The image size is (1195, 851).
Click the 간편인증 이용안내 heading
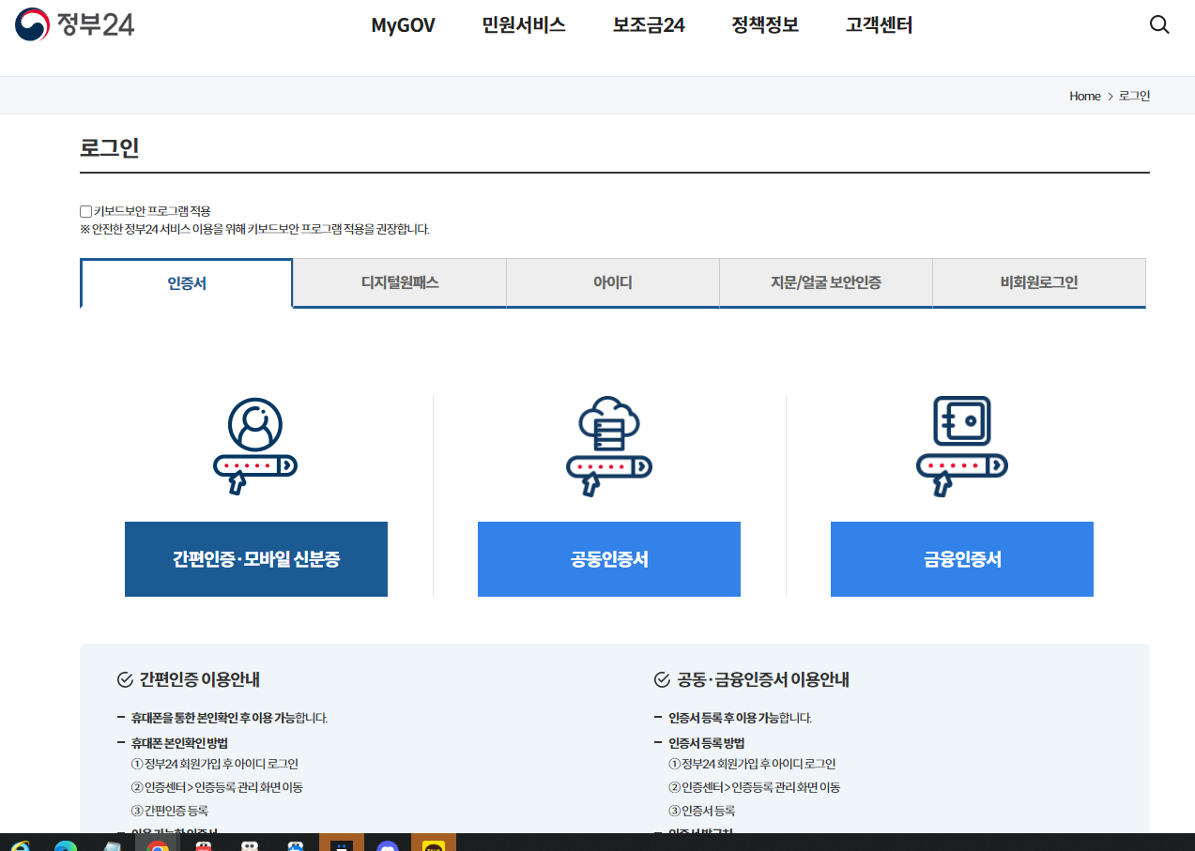point(200,679)
